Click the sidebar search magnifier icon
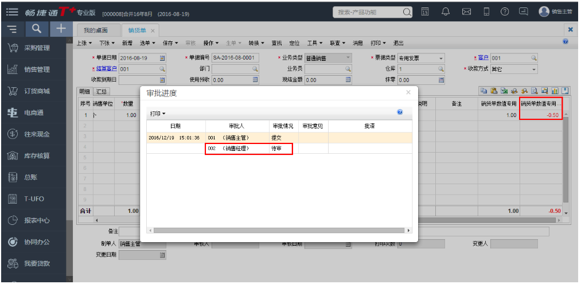The image size is (581, 284). 37,28
